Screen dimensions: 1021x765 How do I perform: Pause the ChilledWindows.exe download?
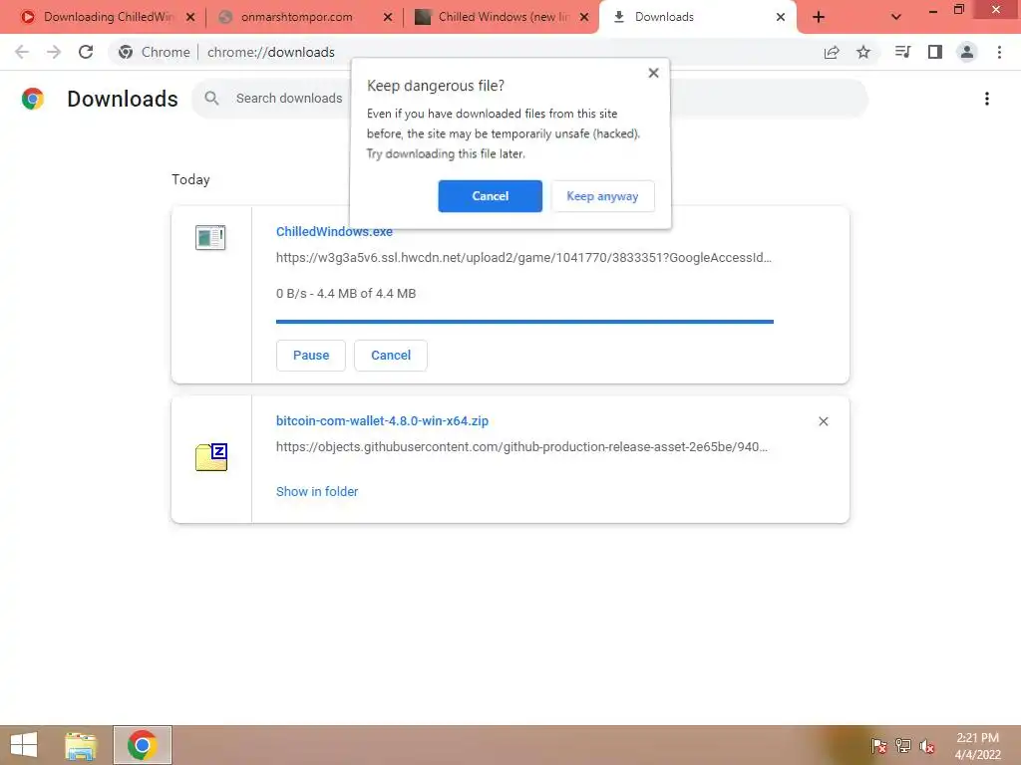[x=311, y=356]
